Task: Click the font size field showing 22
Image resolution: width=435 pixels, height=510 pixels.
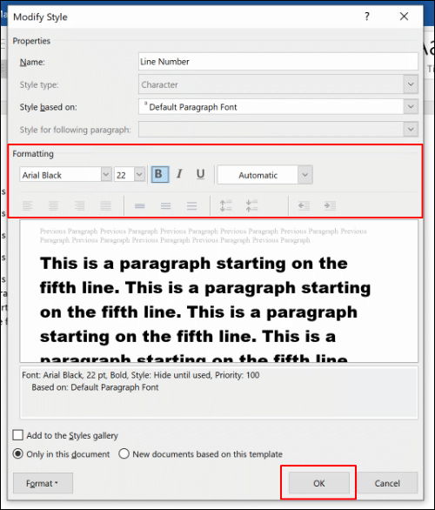Action: [x=124, y=175]
